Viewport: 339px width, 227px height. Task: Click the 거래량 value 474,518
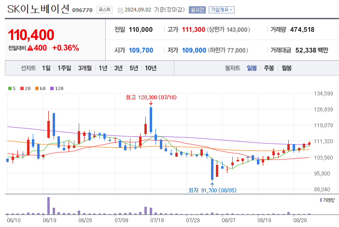click(x=302, y=29)
